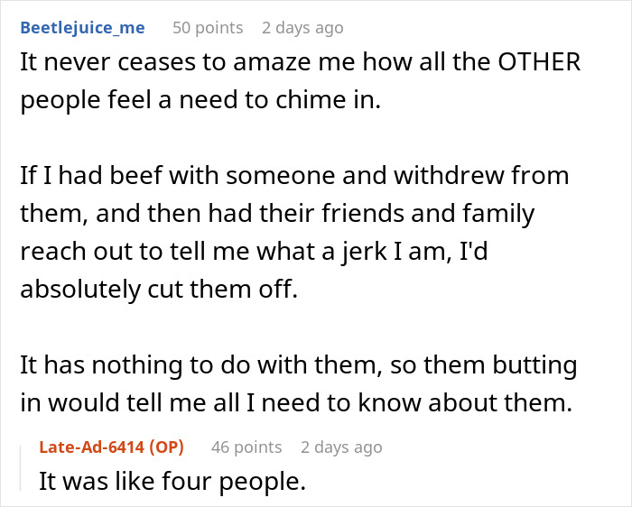Click the word "butting" in the last paragraph

point(530,366)
